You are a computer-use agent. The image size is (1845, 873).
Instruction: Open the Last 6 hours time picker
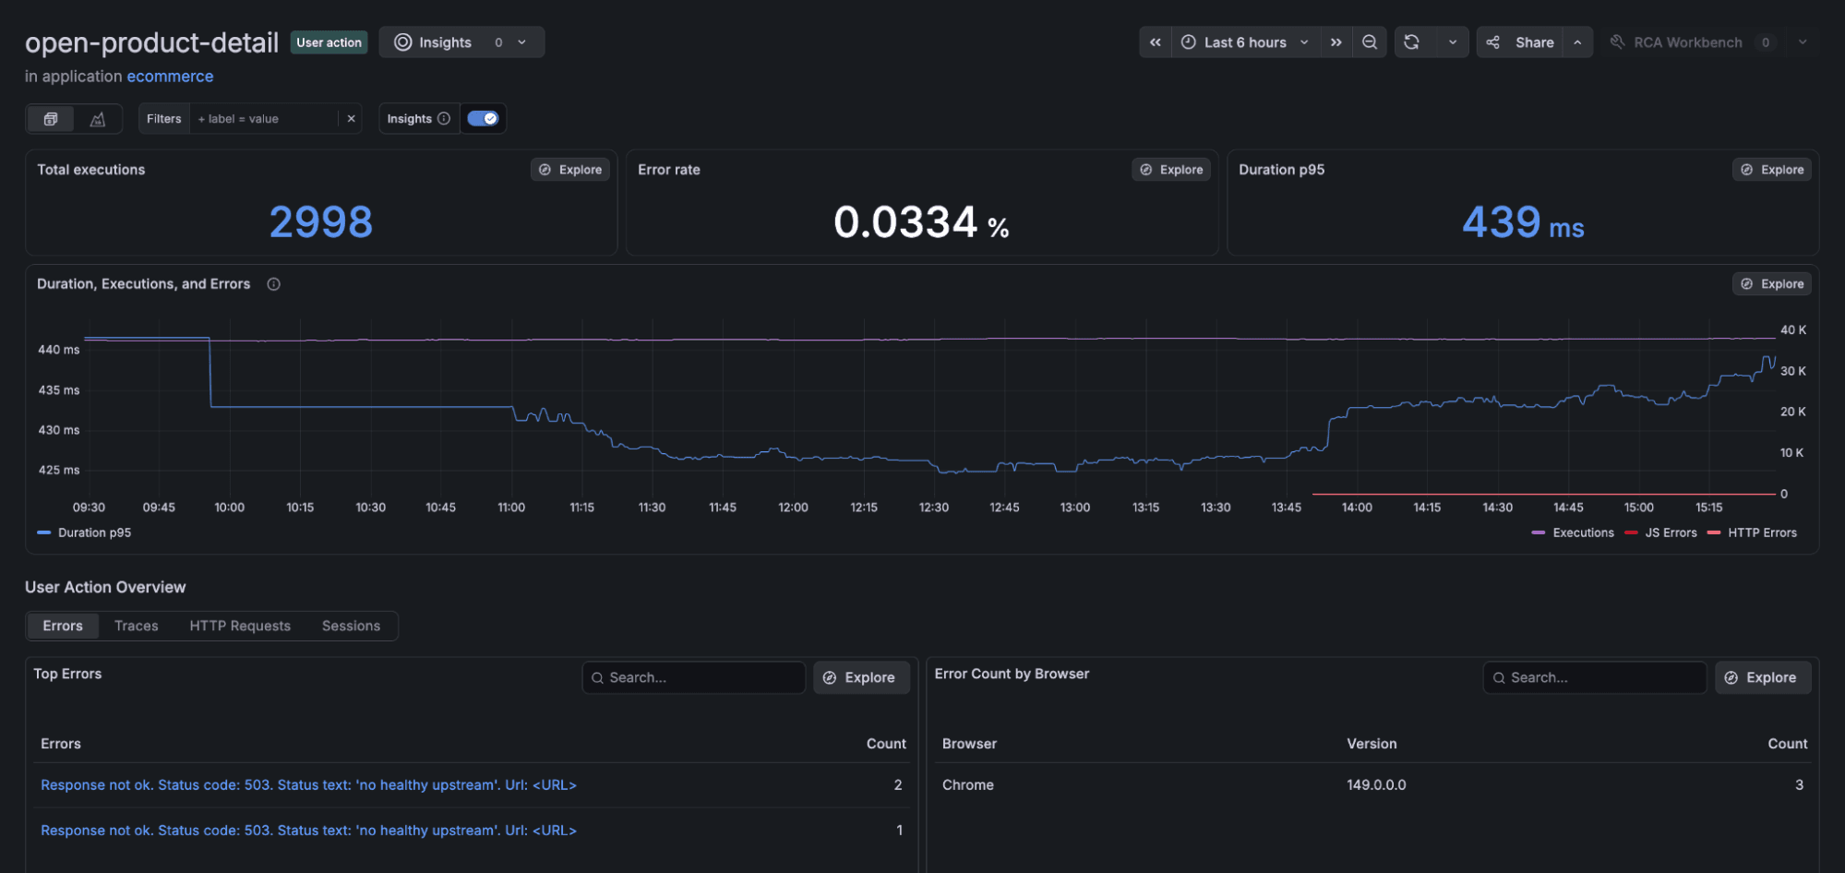(x=1245, y=42)
